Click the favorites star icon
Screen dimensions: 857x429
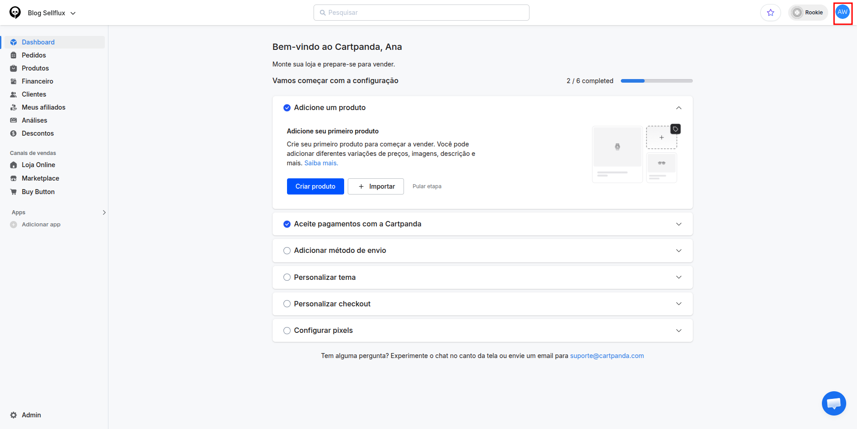(771, 13)
